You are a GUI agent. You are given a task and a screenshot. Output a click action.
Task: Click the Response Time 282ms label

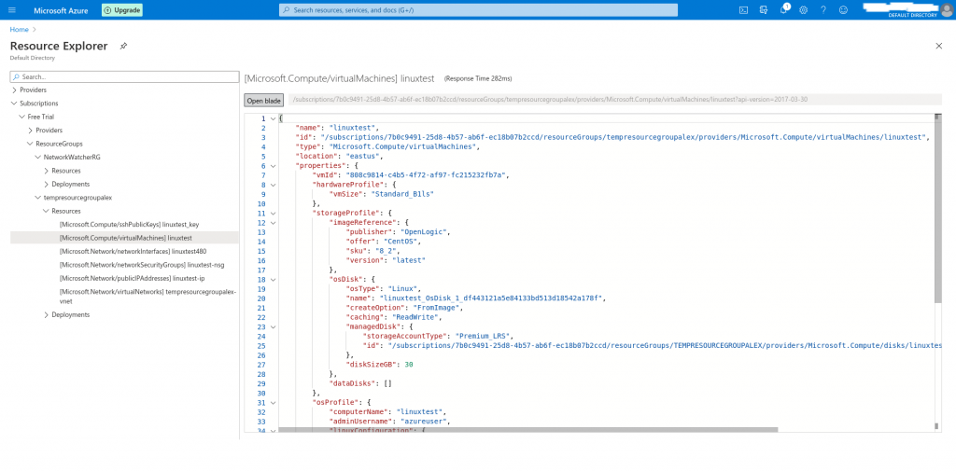coord(478,79)
